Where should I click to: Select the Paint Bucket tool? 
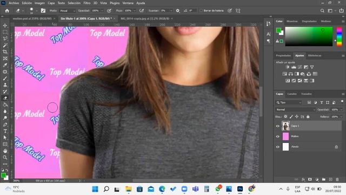(x=5, y=105)
